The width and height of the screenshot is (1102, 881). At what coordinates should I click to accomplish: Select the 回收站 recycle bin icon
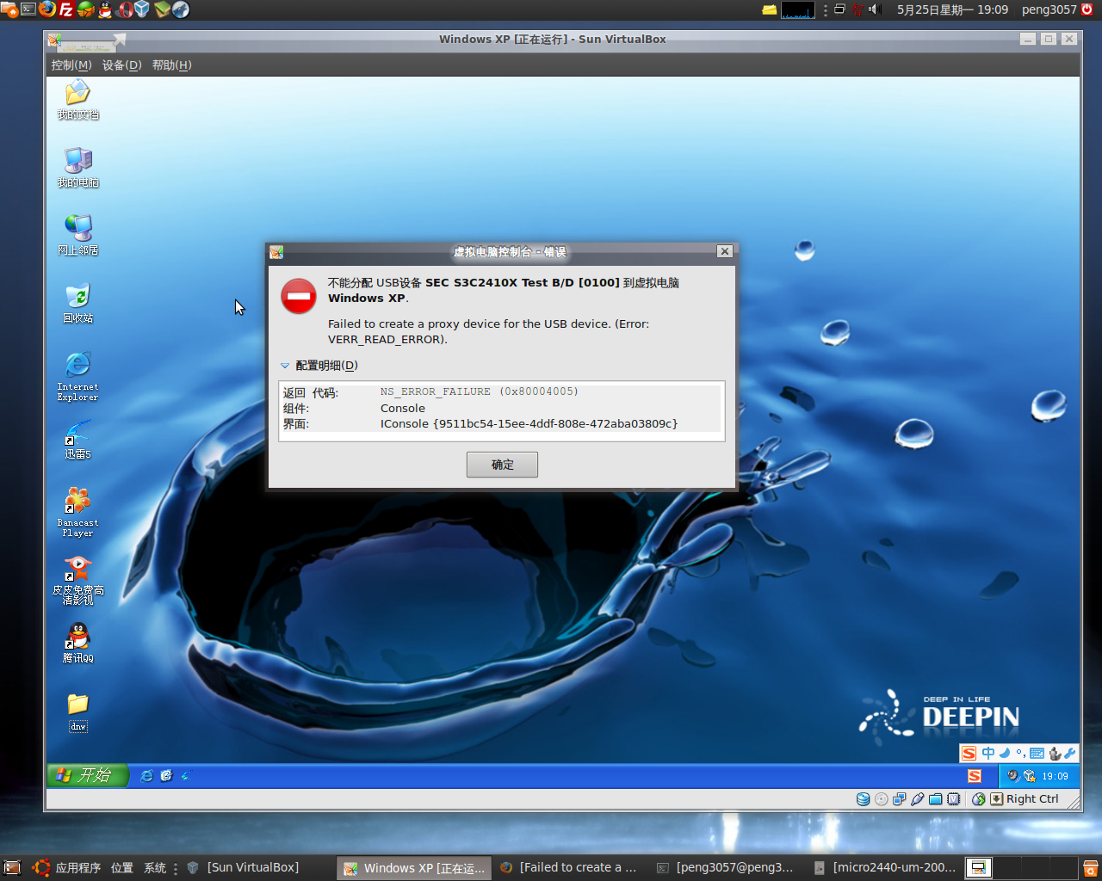point(77,304)
